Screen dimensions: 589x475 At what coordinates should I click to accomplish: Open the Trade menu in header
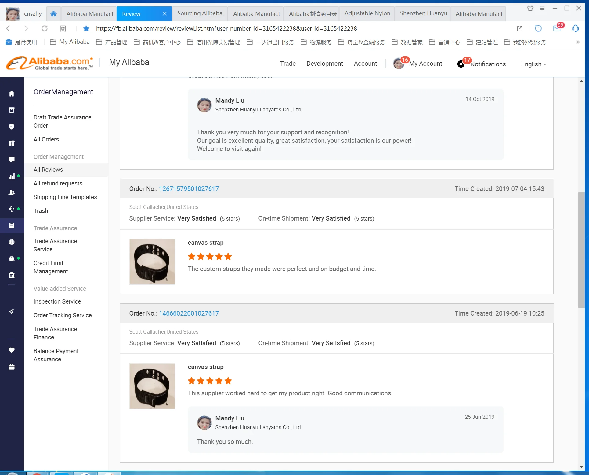(x=287, y=64)
